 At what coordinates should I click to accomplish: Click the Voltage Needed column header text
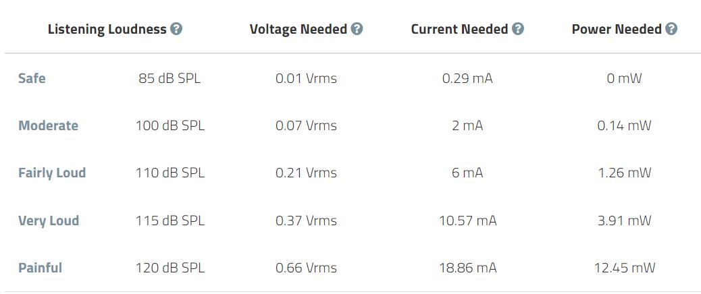point(298,29)
